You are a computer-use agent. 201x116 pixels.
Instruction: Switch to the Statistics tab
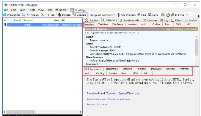coord(92,20)
